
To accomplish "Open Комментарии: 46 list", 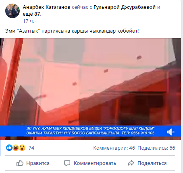I will 114,148.
